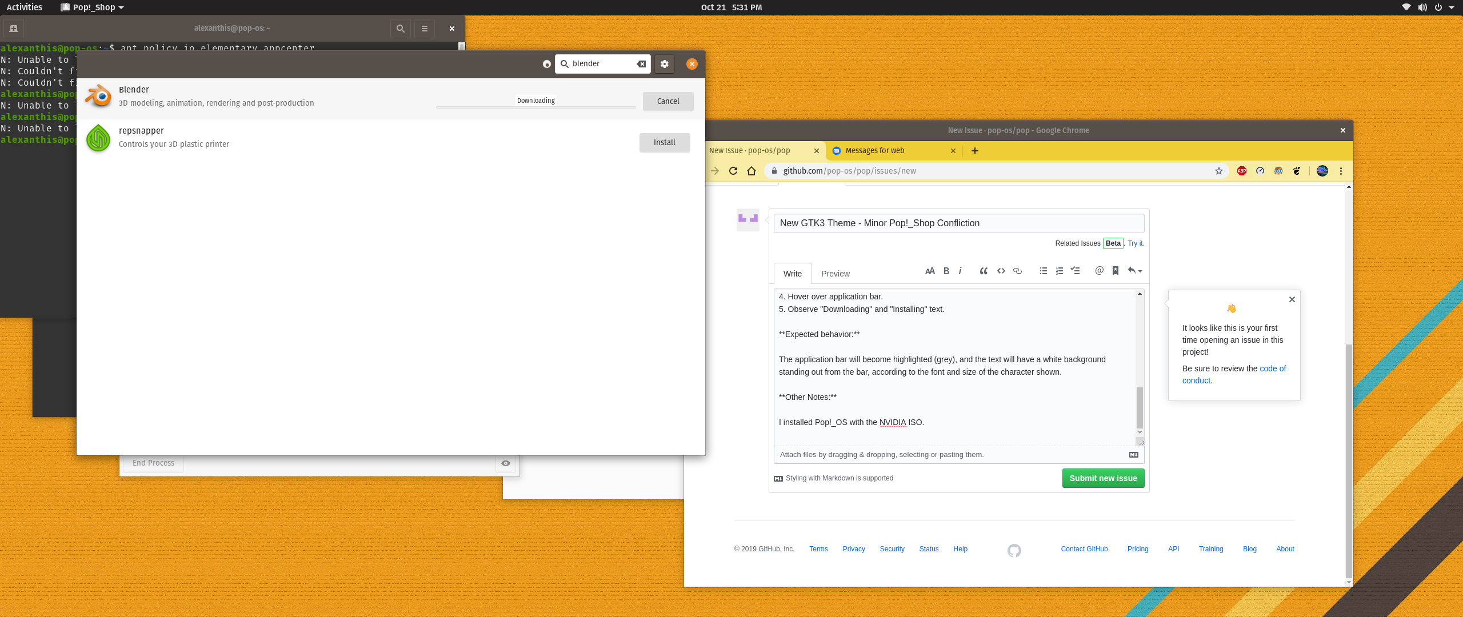Click the issue body text area scrollbar

(x=1140, y=407)
